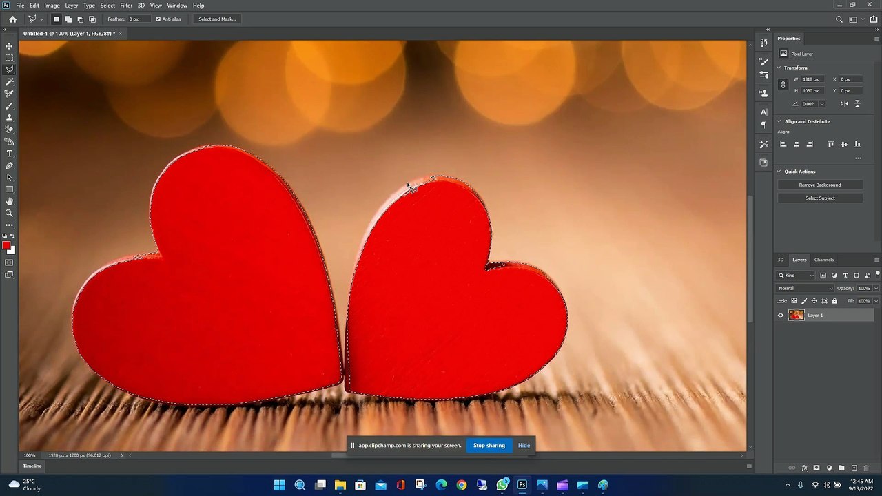Screen dimensions: 882x496
Task: Hide Layer 1 visibility
Action: [781, 316]
